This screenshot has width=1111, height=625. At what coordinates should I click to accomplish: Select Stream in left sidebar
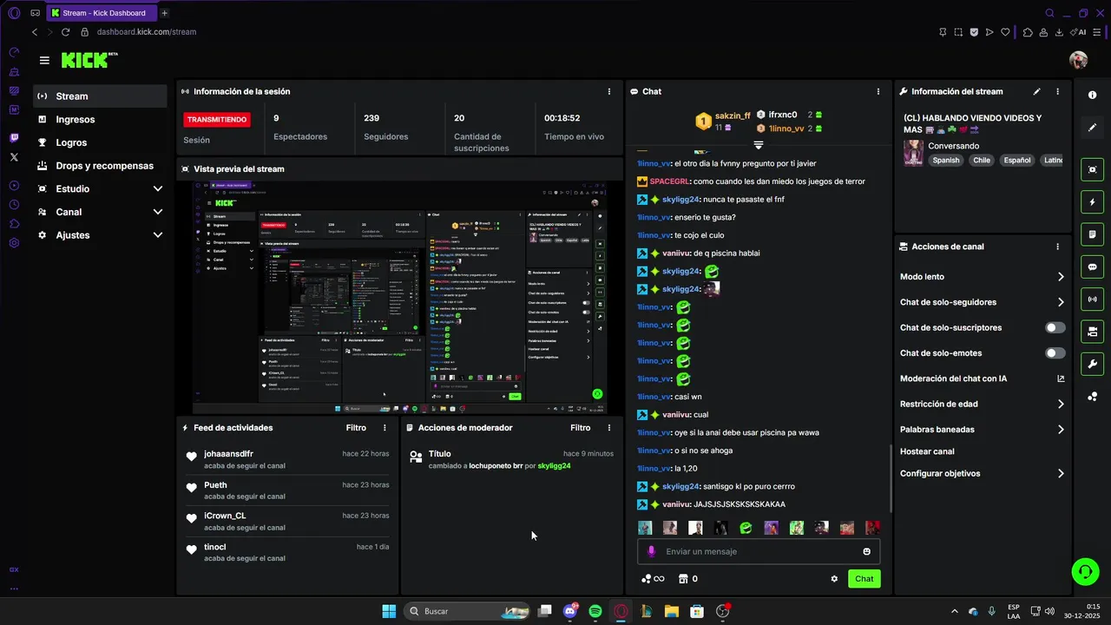[x=101, y=96]
